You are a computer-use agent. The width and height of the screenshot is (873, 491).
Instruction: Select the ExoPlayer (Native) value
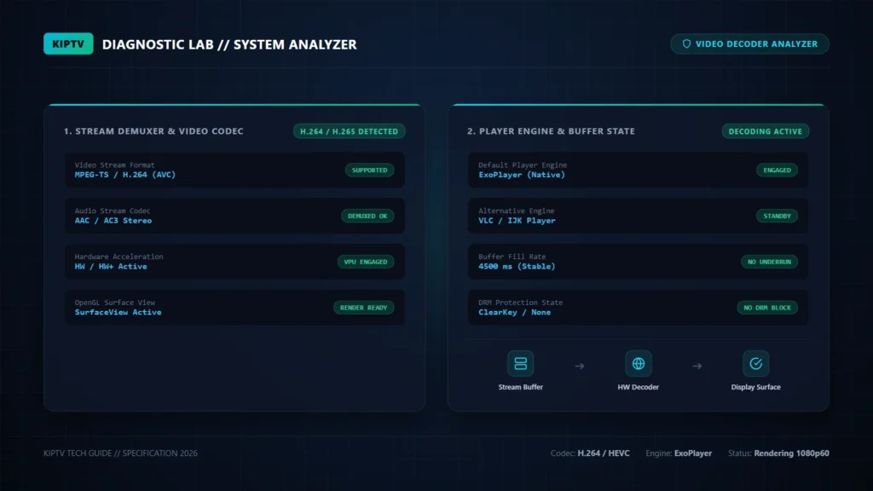pos(522,175)
